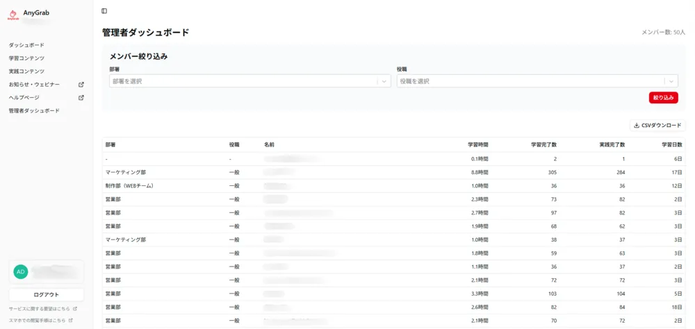Image resolution: width=695 pixels, height=329 pixels.
Task: Select the 制作部（WEBチーム） table row
Action: (393, 186)
